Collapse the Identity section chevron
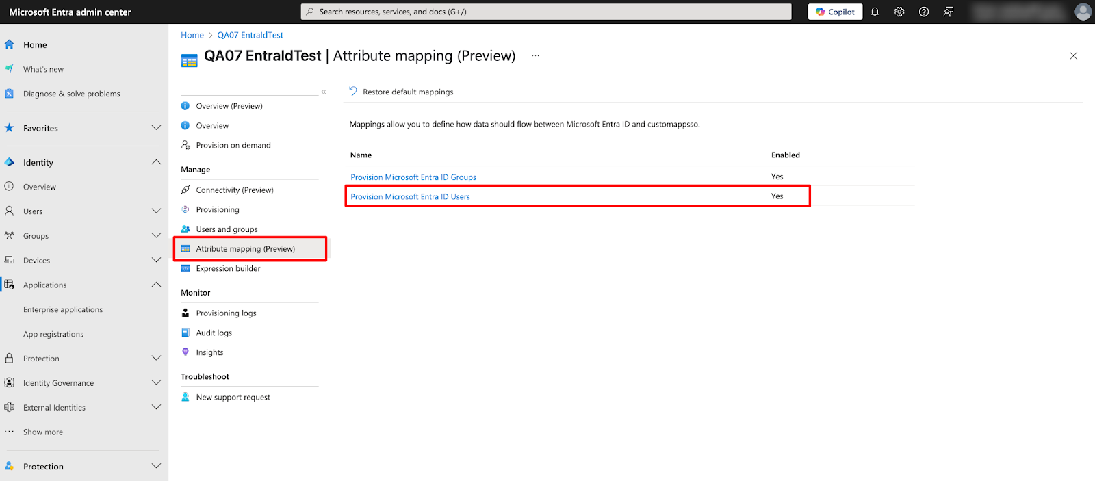The height and width of the screenshot is (481, 1095). click(x=156, y=162)
